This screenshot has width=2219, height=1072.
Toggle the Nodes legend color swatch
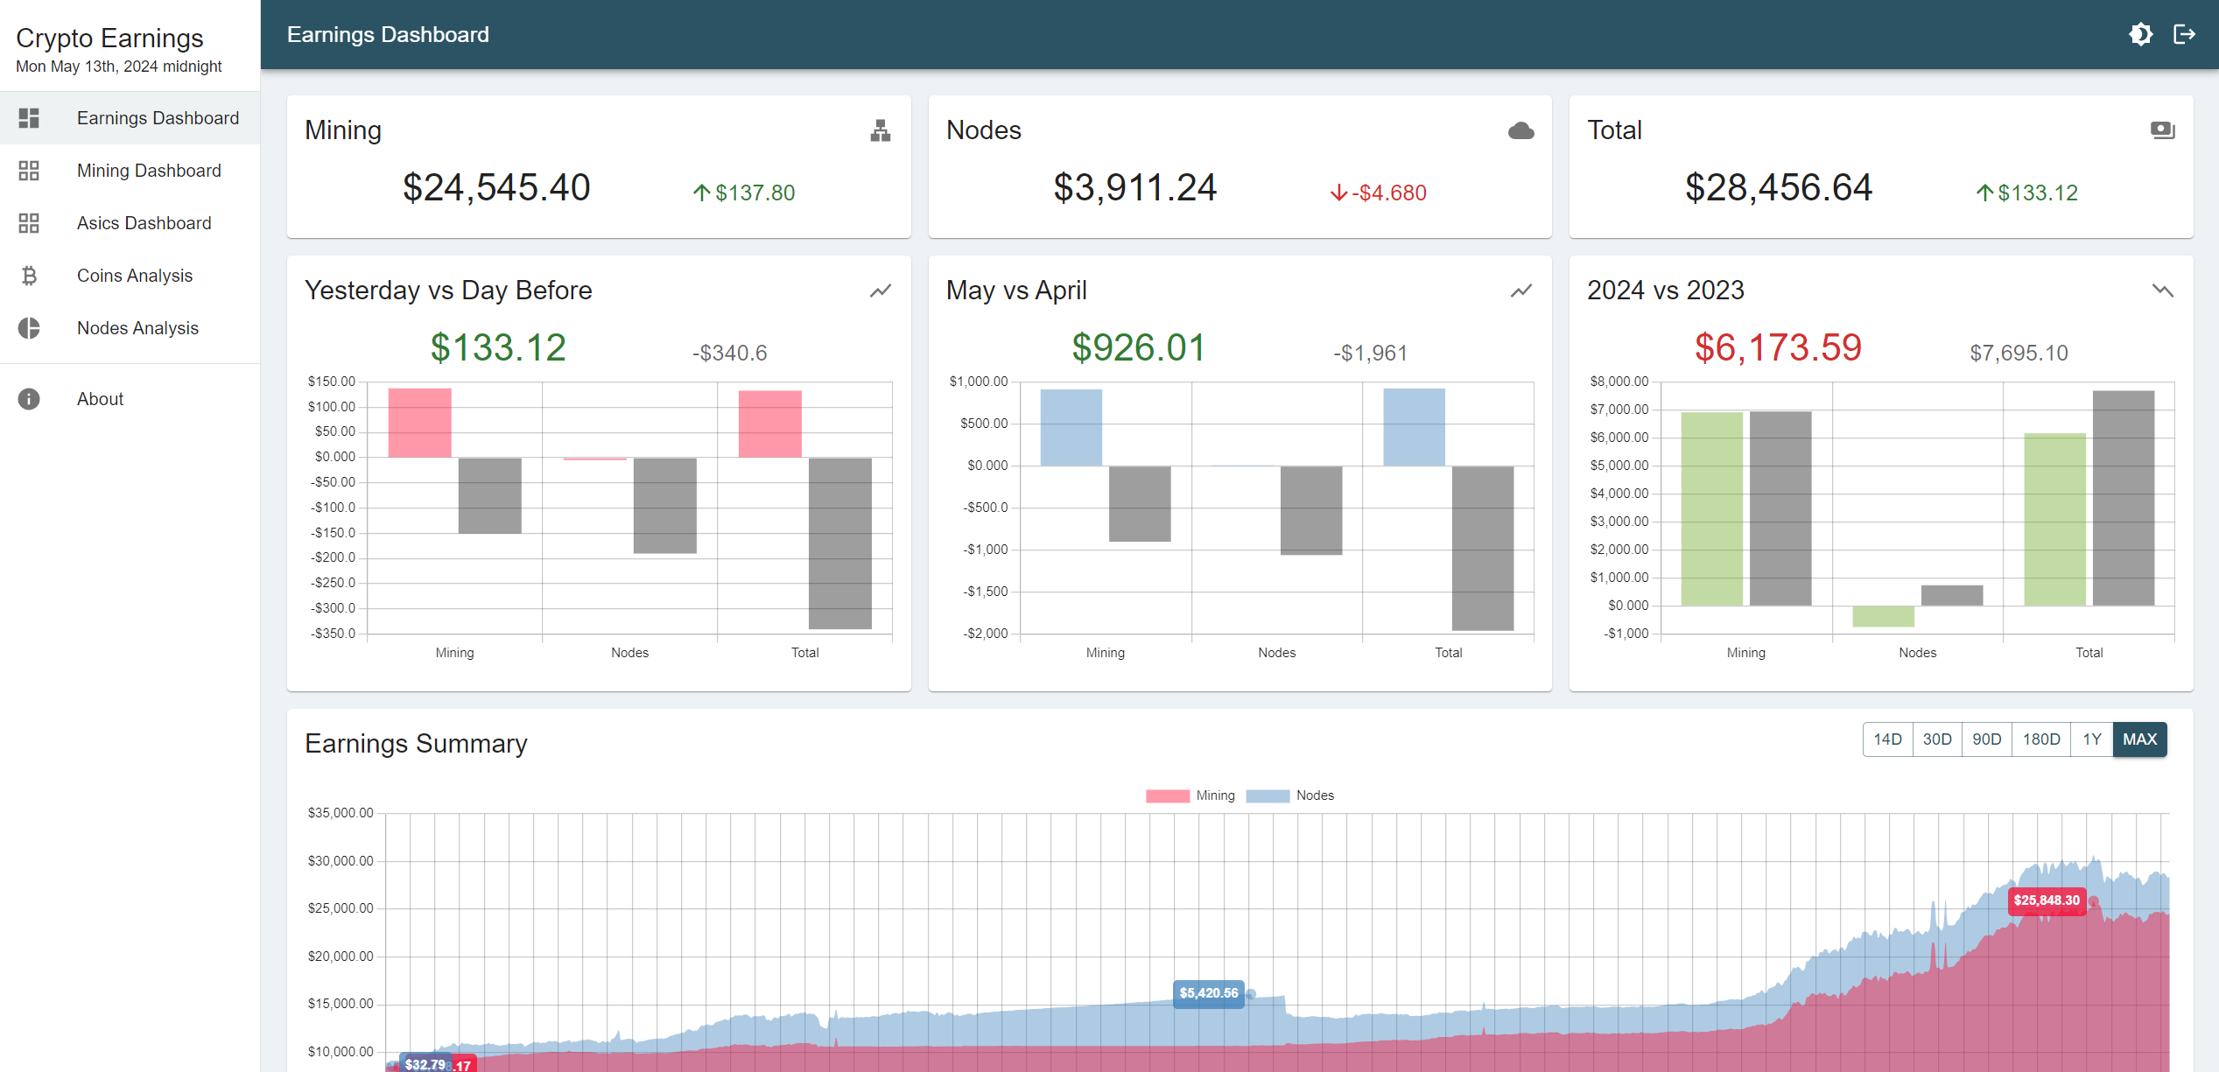point(1267,795)
